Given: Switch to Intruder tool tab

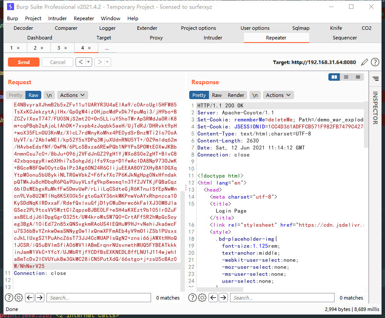Looking at the screenshot, I should [213, 38].
